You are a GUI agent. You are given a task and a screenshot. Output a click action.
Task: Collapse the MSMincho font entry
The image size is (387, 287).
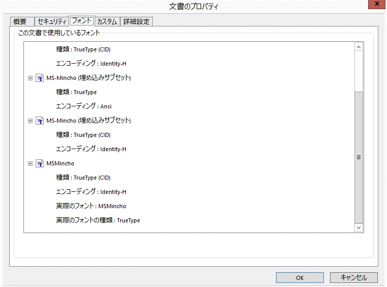(30, 163)
